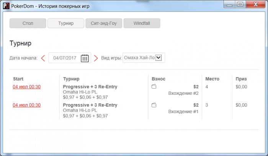Click prize $0,00 in second row
The height and width of the screenshot is (156, 268).
(241, 105)
